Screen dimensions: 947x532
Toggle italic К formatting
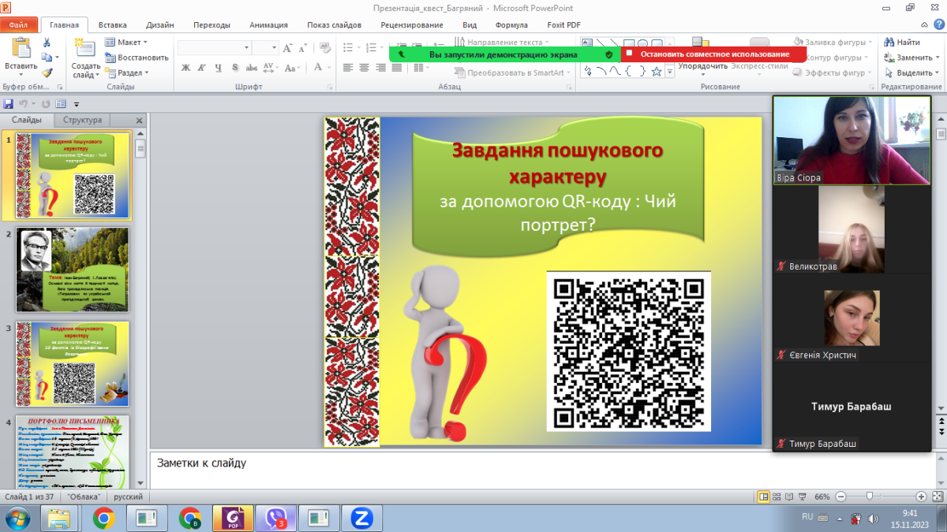pyautogui.click(x=202, y=68)
